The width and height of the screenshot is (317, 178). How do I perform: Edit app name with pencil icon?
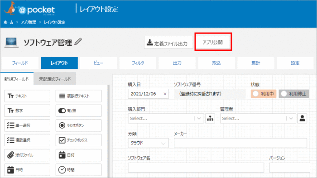(x=78, y=42)
